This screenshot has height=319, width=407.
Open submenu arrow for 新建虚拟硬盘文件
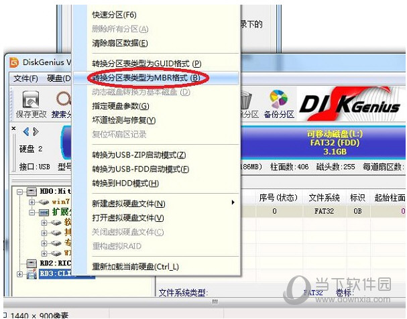point(233,202)
